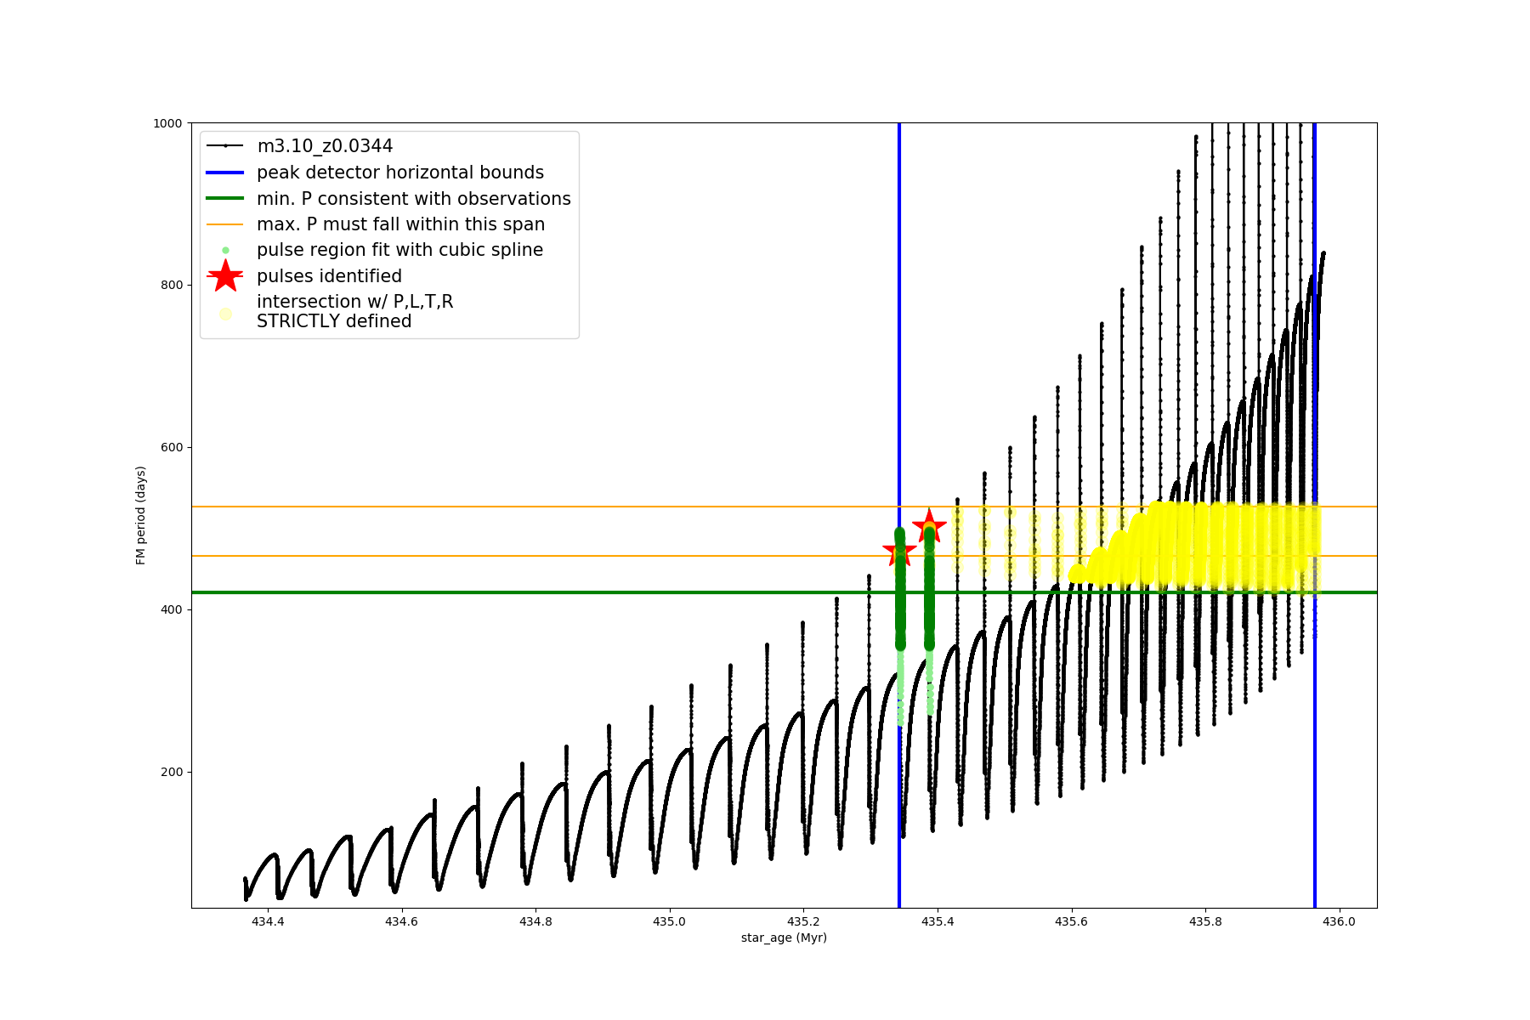Click the red star icon in the legend
1530x1020 pixels.
(x=225, y=276)
